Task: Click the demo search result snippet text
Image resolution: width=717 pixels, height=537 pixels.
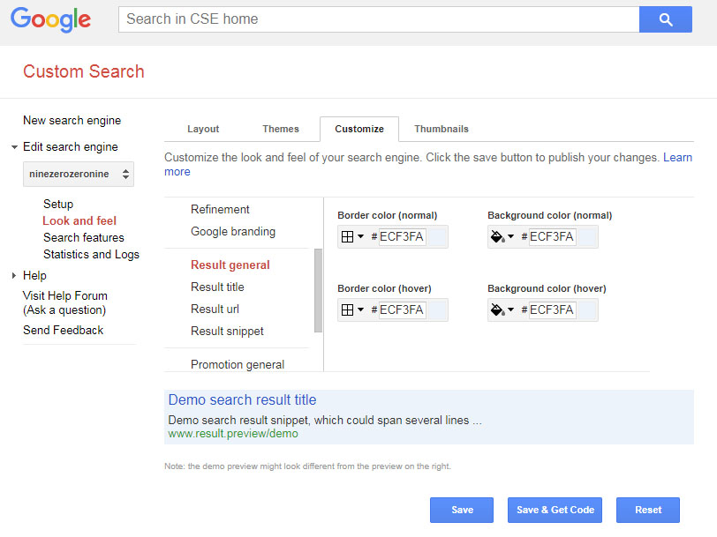Action: pyautogui.click(x=325, y=420)
